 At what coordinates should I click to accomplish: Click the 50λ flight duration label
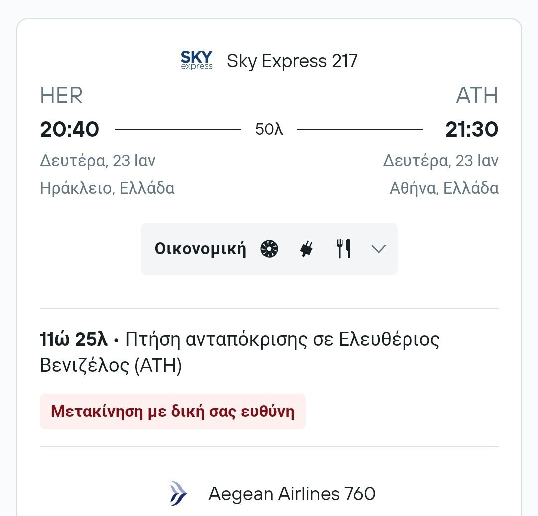269,129
